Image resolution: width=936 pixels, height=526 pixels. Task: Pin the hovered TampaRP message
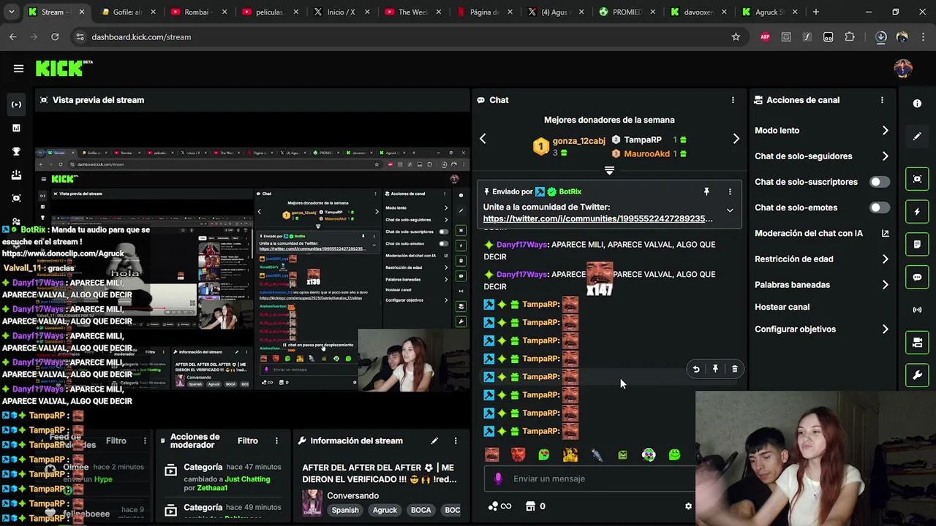715,369
